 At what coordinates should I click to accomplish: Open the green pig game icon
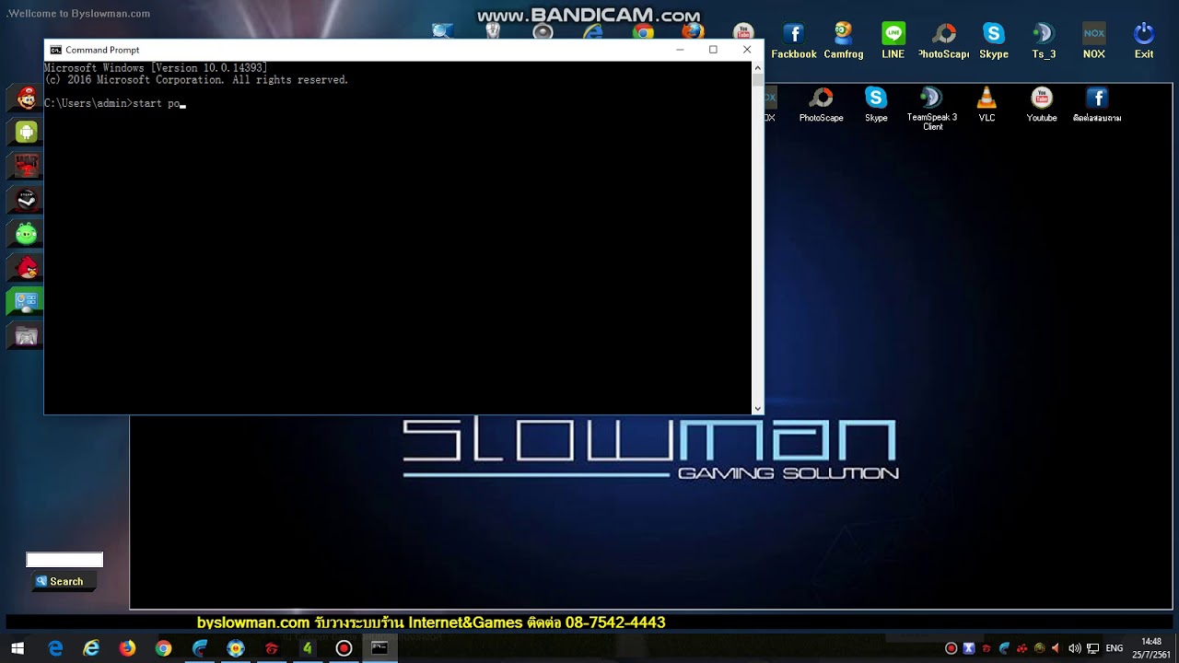point(27,234)
